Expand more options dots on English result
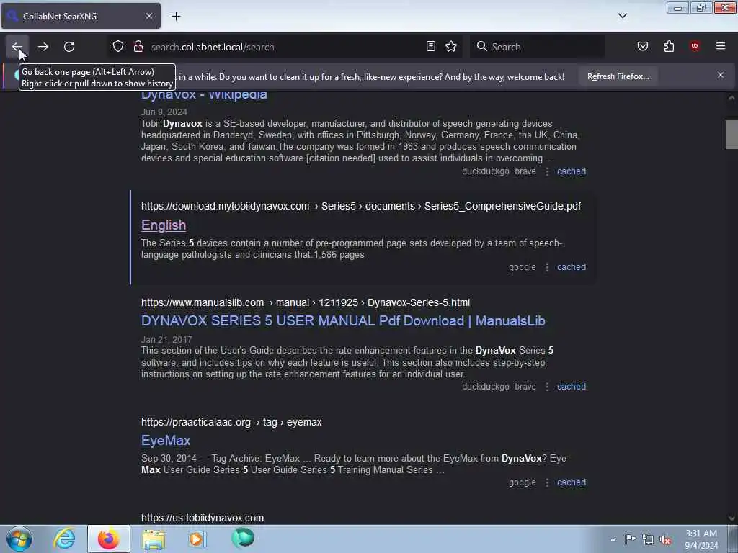 547,267
